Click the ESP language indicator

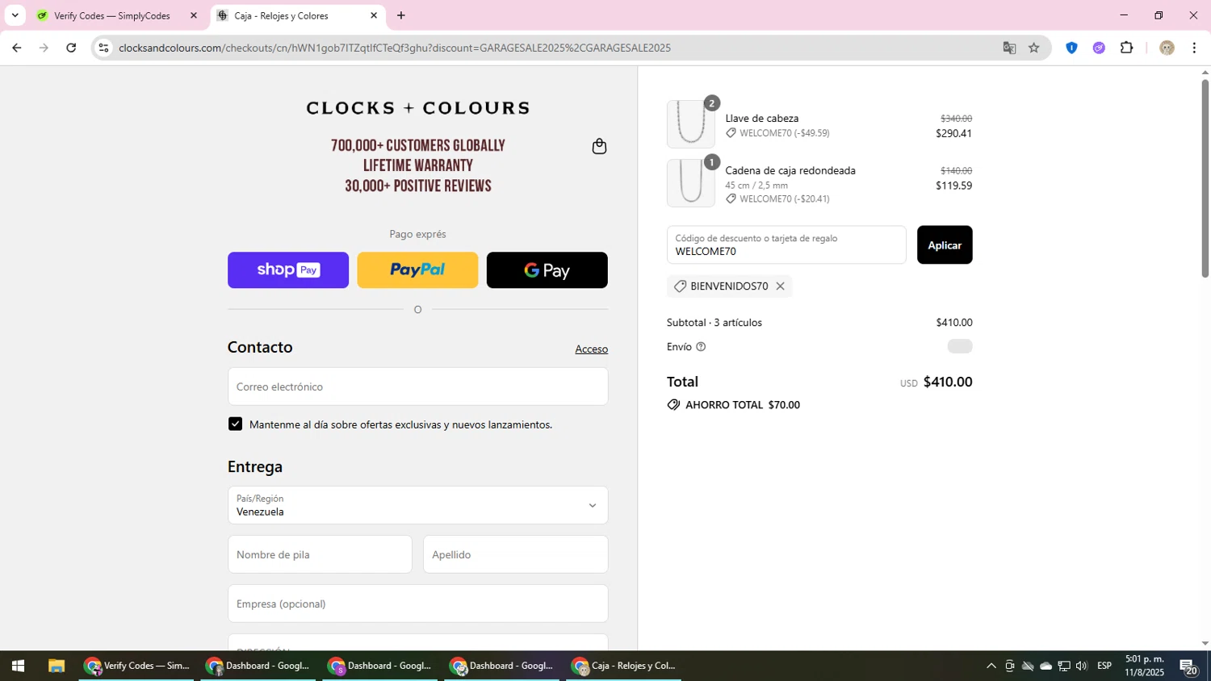1104,666
